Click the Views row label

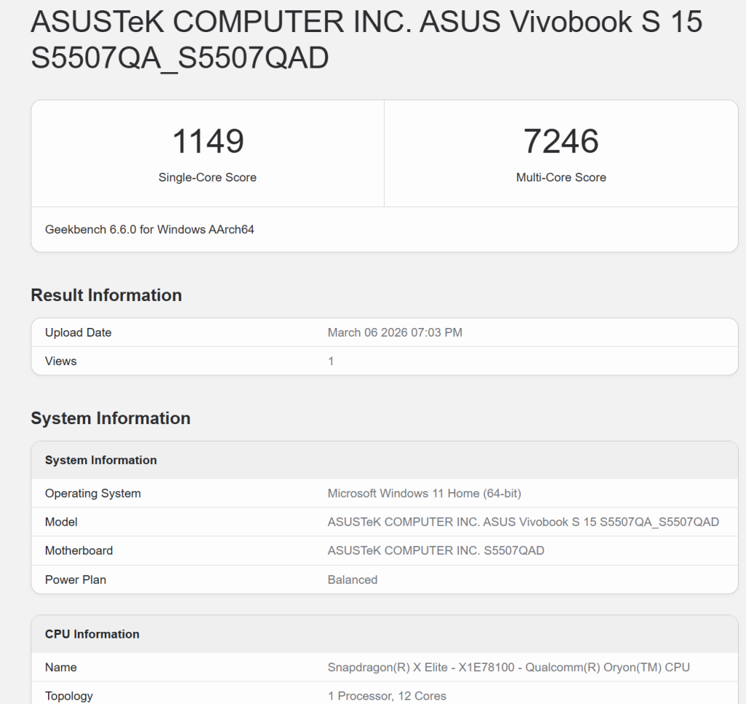[x=60, y=361]
